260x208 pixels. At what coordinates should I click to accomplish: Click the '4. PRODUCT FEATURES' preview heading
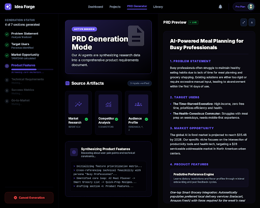pos(189,164)
